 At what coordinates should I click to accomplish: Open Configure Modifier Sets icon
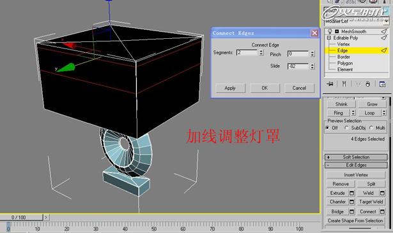[382, 84]
